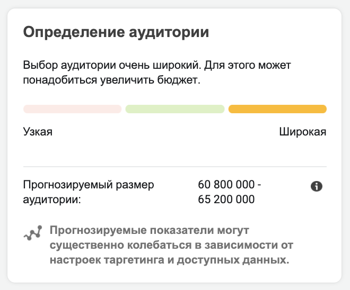
Task: Click 'настроек таргетинга' in the disclaimer
Action: pyautogui.click(x=107, y=260)
